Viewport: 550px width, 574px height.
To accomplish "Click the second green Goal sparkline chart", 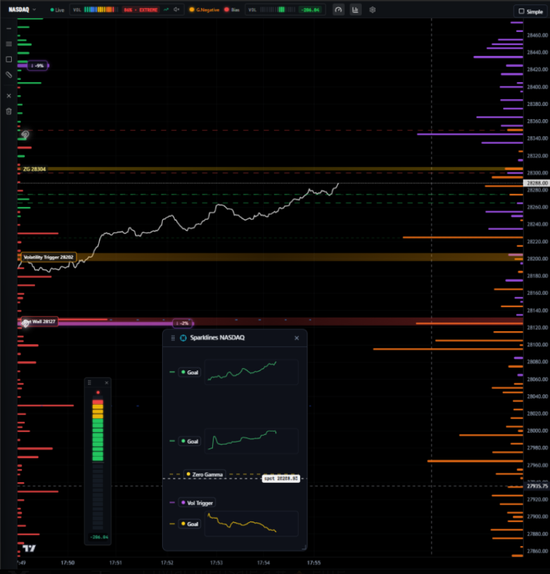I will [251, 441].
